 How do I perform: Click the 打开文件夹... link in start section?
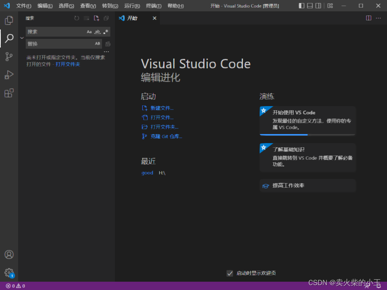click(x=164, y=127)
